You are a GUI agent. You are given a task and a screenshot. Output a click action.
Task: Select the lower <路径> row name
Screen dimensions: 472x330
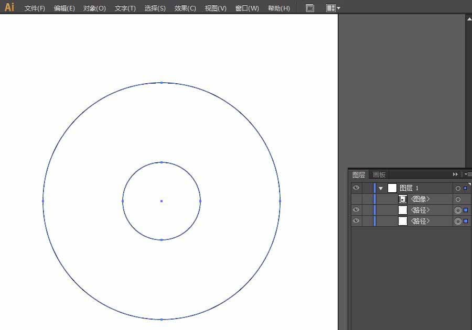pyautogui.click(x=420, y=221)
